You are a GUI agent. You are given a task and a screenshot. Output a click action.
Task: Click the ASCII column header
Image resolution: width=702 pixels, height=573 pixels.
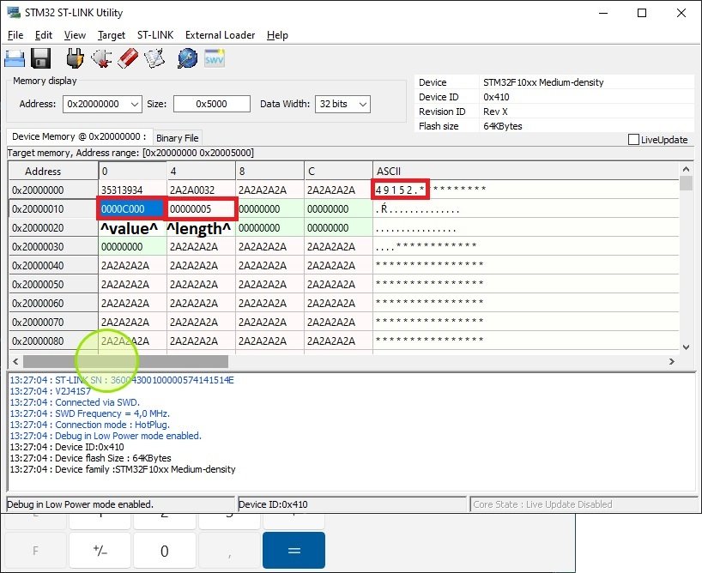point(525,171)
